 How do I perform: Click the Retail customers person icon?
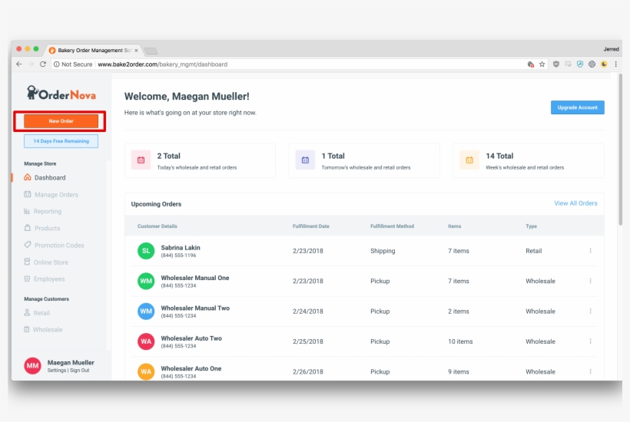28,313
